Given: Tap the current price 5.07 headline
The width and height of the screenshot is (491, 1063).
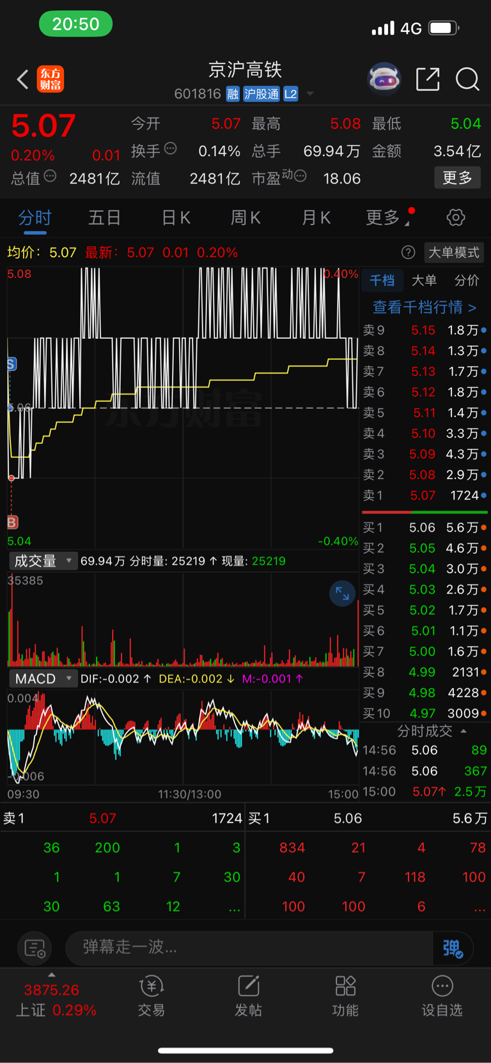Looking at the screenshot, I should point(43,125).
